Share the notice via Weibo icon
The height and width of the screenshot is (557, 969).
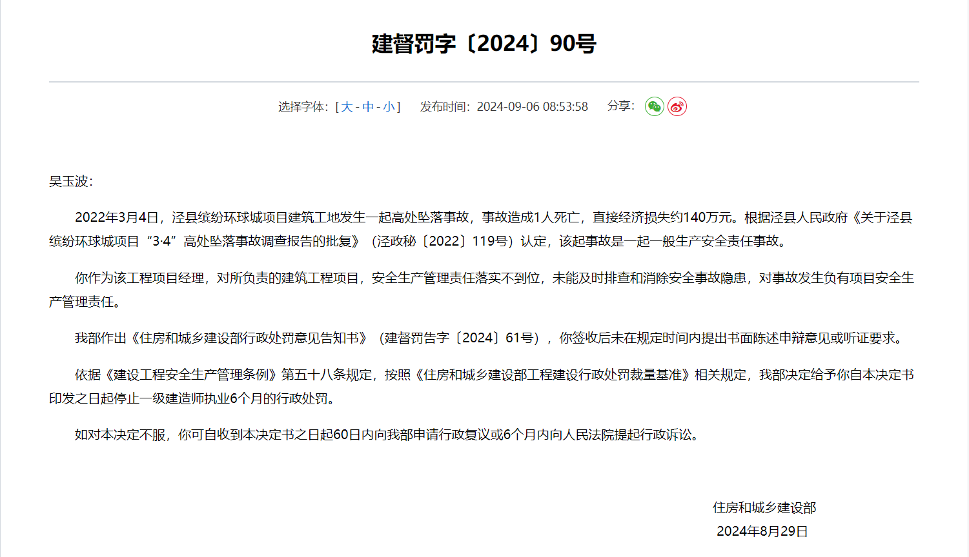[x=677, y=106]
